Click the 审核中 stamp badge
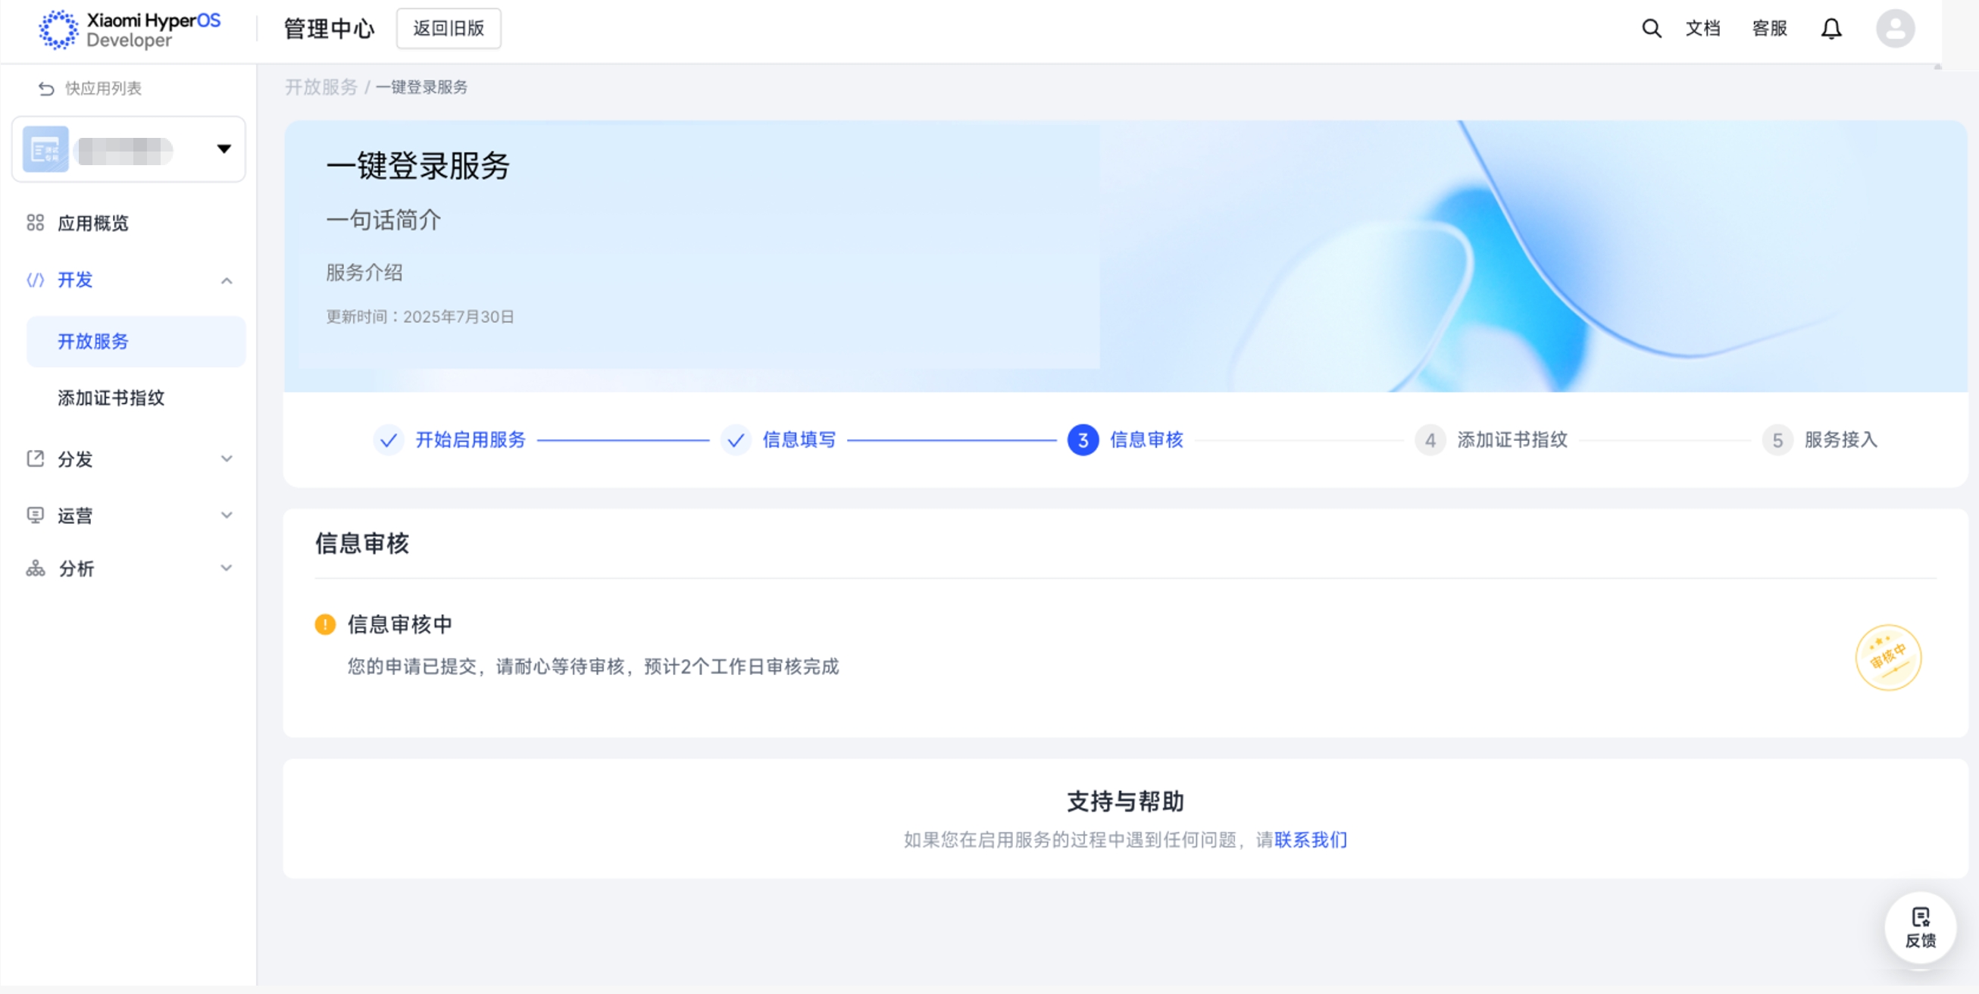This screenshot has height=994, width=1979. tap(1887, 658)
